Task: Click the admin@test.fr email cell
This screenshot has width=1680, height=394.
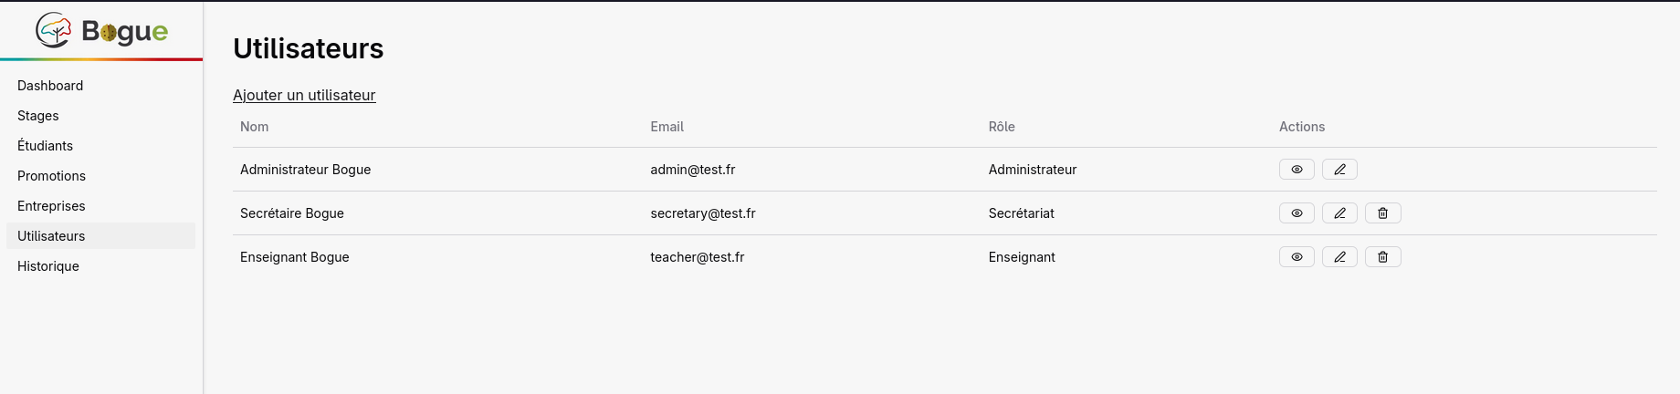Action: (x=693, y=170)
